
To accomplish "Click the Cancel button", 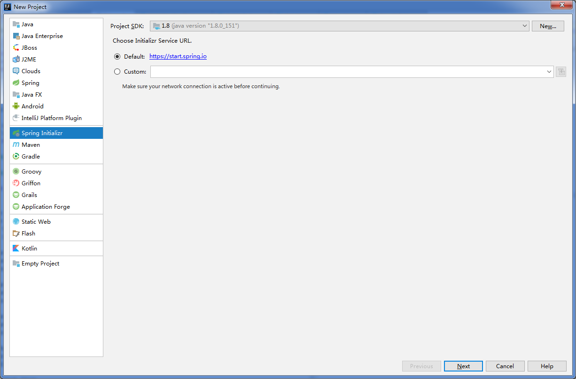I will pyautogui.click(x=505, y=366).
